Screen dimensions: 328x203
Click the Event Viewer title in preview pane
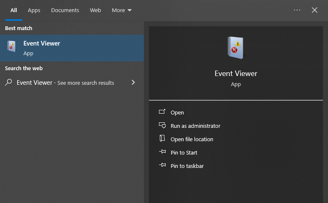236,74
